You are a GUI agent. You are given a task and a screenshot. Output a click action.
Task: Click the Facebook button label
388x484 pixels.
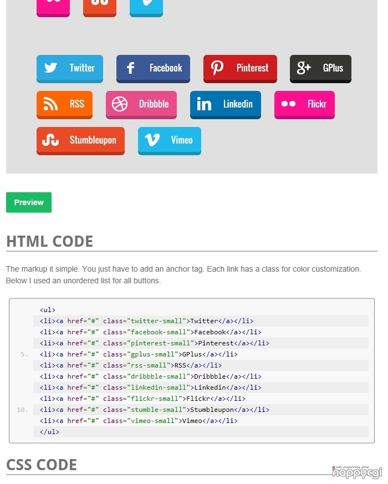166,68
